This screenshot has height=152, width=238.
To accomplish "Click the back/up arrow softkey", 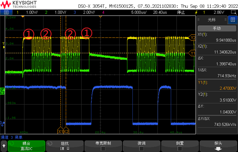I will pos(4,146).
